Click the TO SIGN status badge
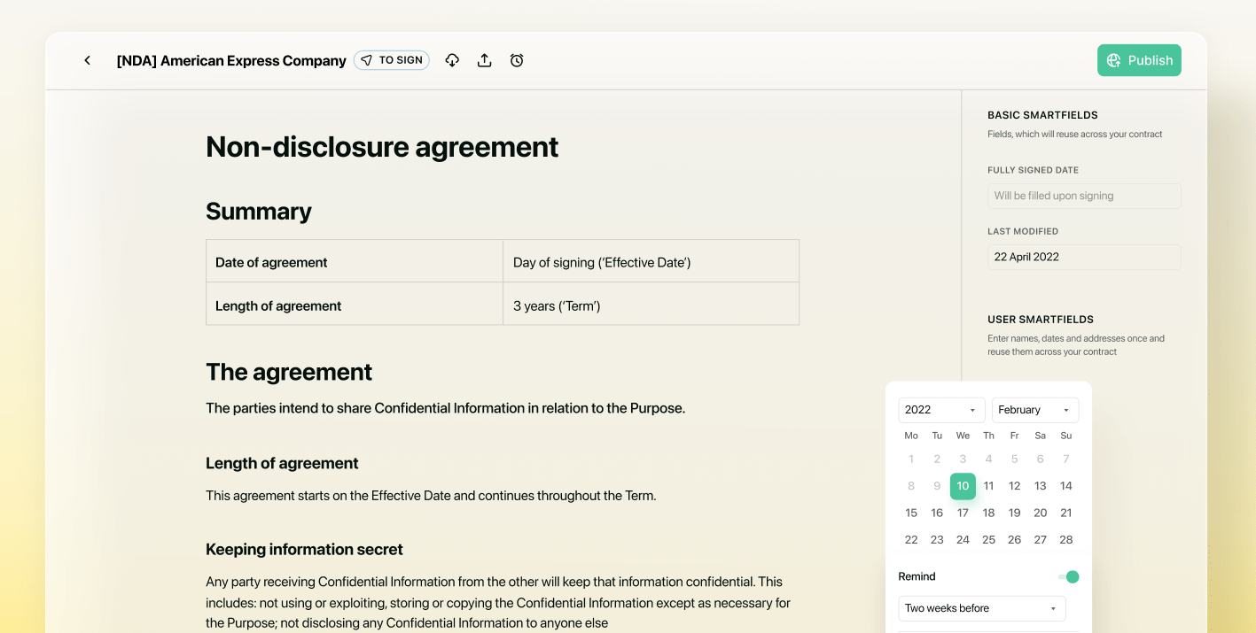The width and height of the screenshot is (1256, 633). [391, 59]
